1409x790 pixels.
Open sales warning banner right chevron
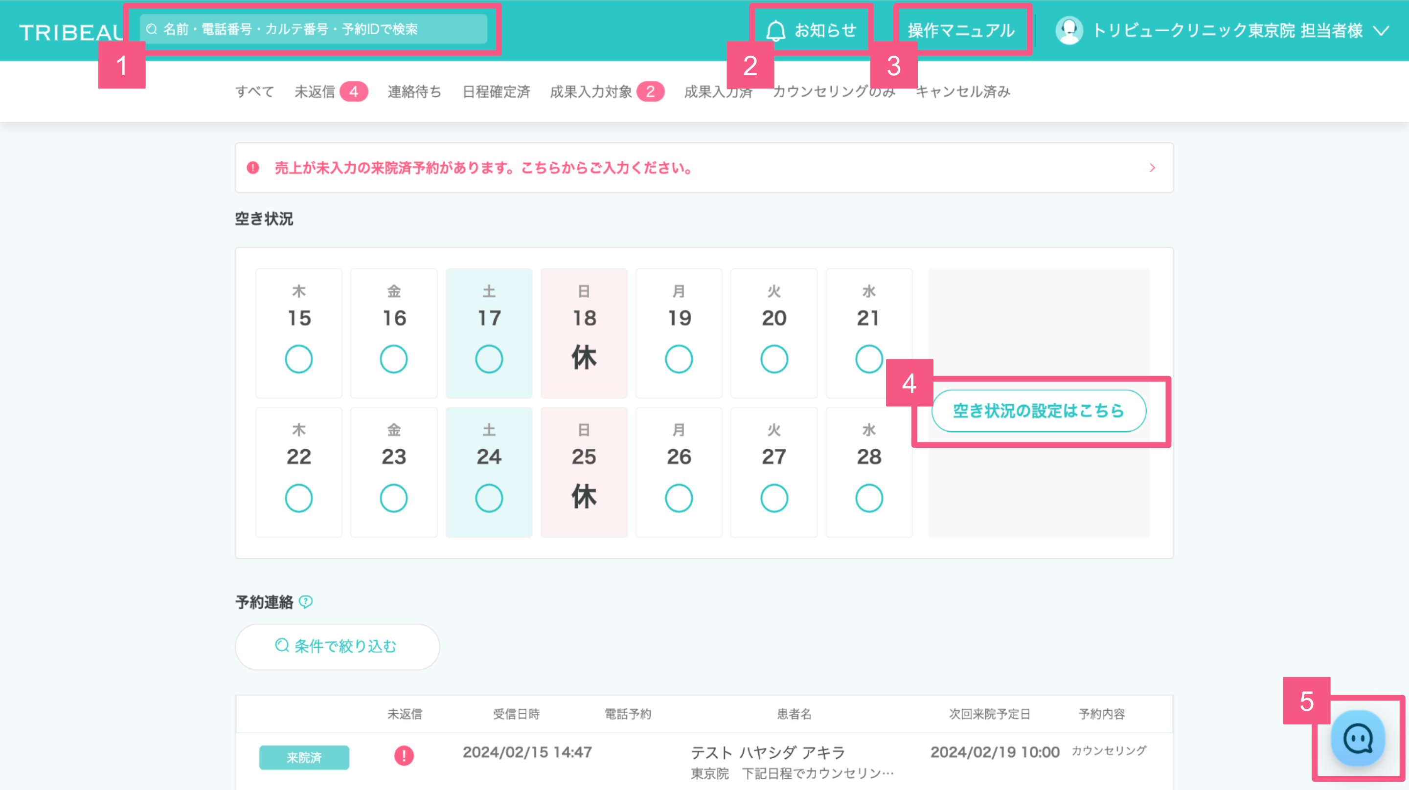pyautogui.click(x=1152, y=168)
